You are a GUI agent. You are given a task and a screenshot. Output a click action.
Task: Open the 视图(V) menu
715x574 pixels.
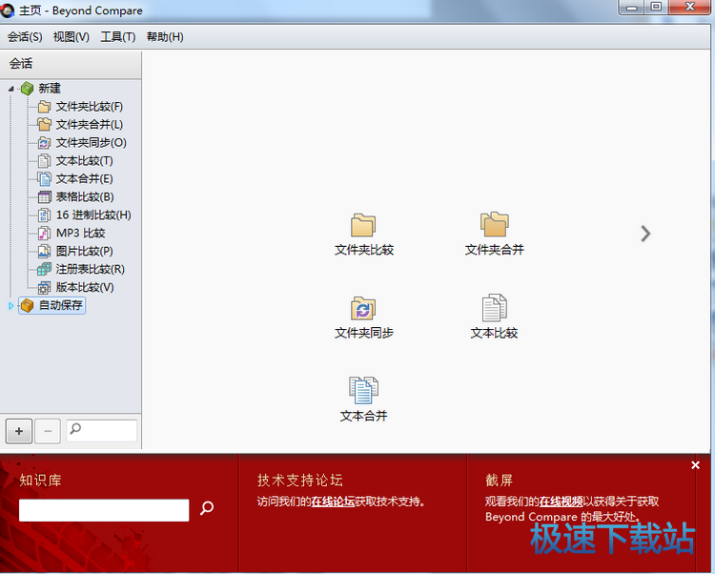pyautogui.click(x=71, y=37)
